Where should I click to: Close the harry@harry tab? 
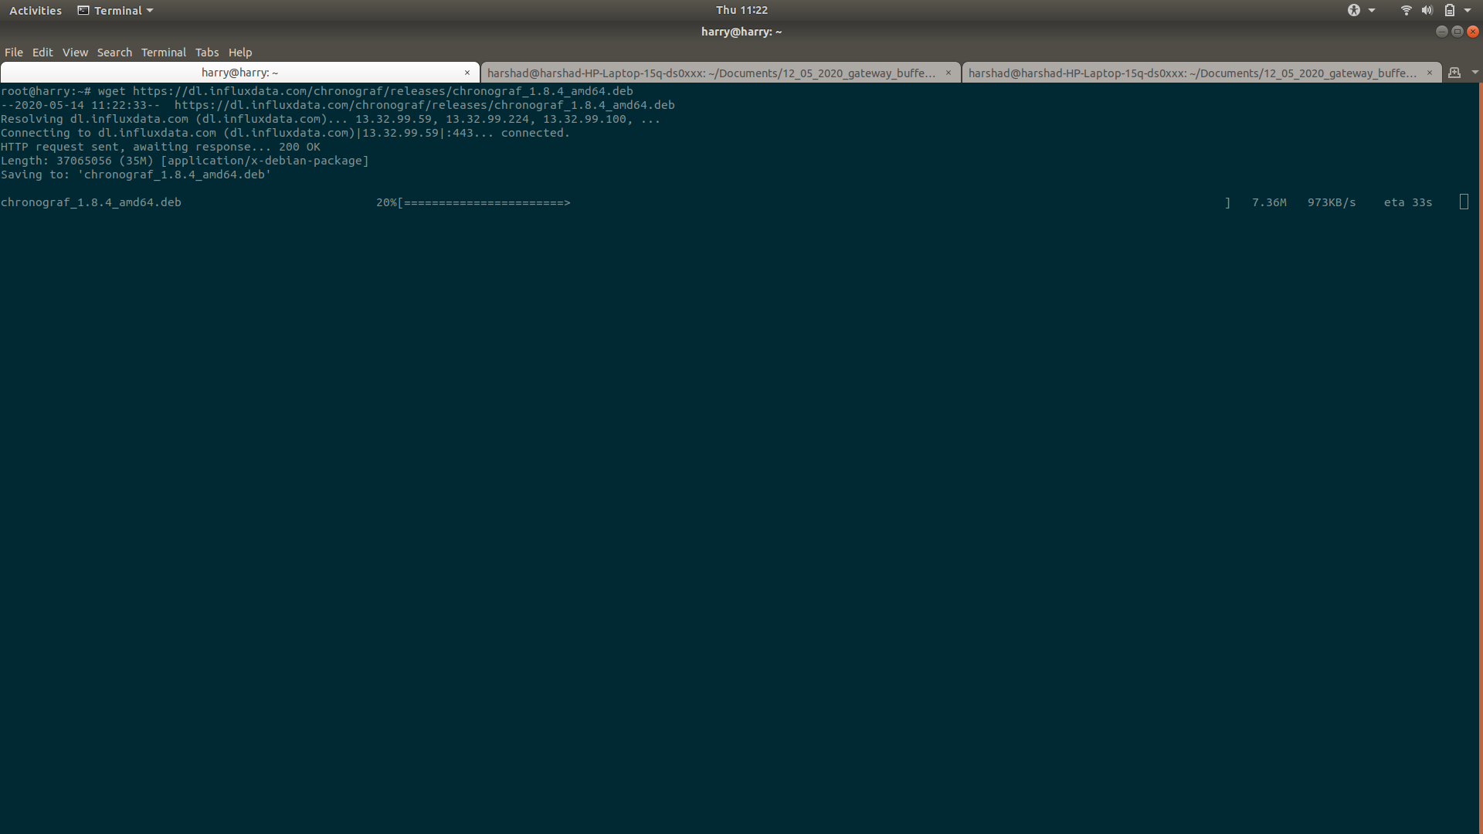[467, 73]
